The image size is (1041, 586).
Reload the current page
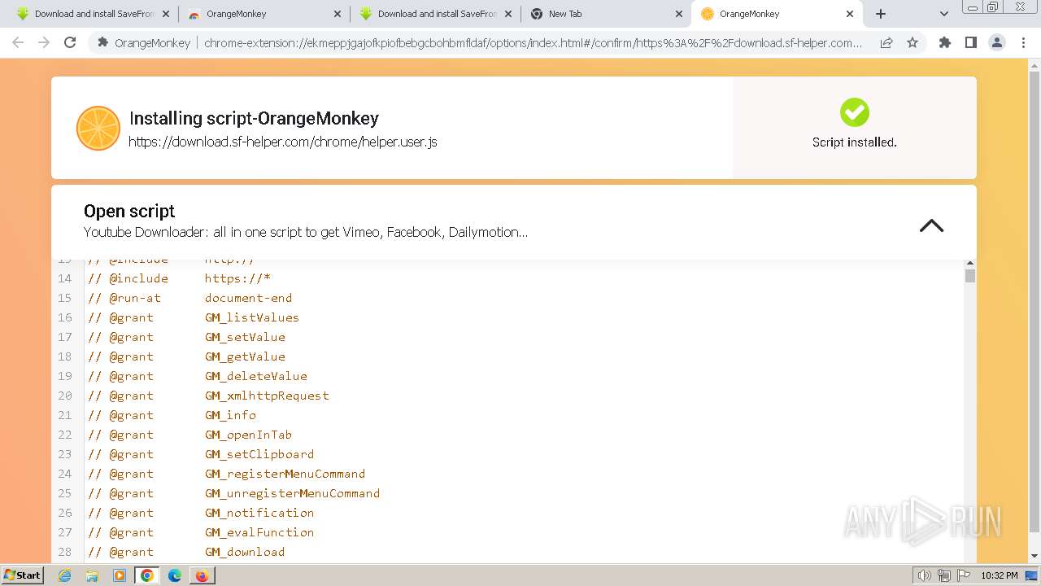(70, 42)
